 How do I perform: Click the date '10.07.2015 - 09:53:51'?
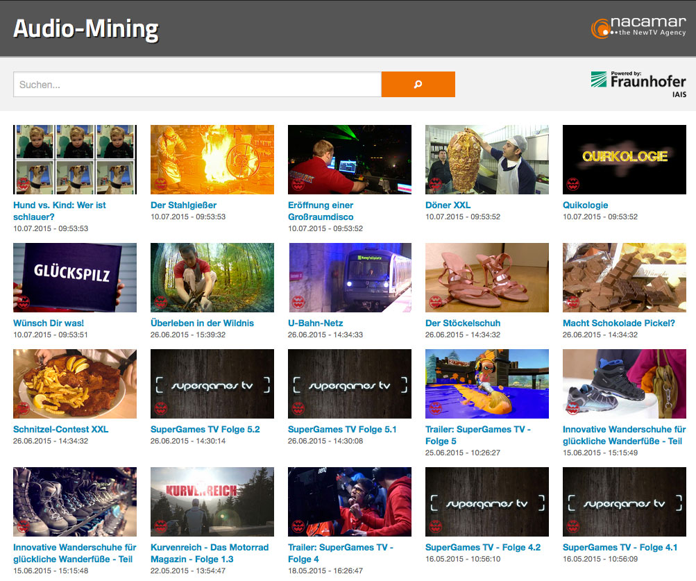click(x=51, y=335)
